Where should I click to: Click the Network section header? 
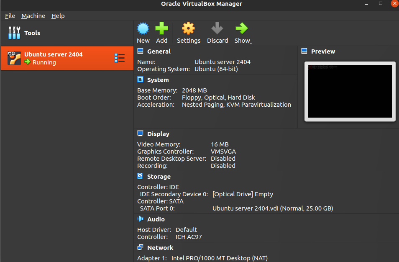click(x=160, y=248)
